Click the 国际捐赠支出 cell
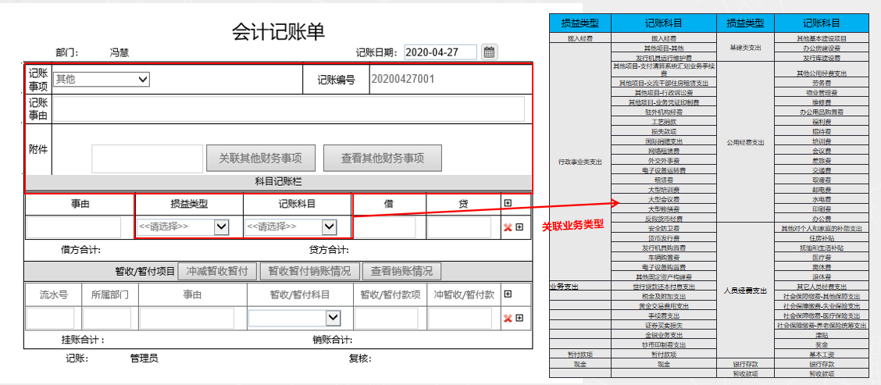The width and height of the screenshot is (881, 385). (664, 141)
